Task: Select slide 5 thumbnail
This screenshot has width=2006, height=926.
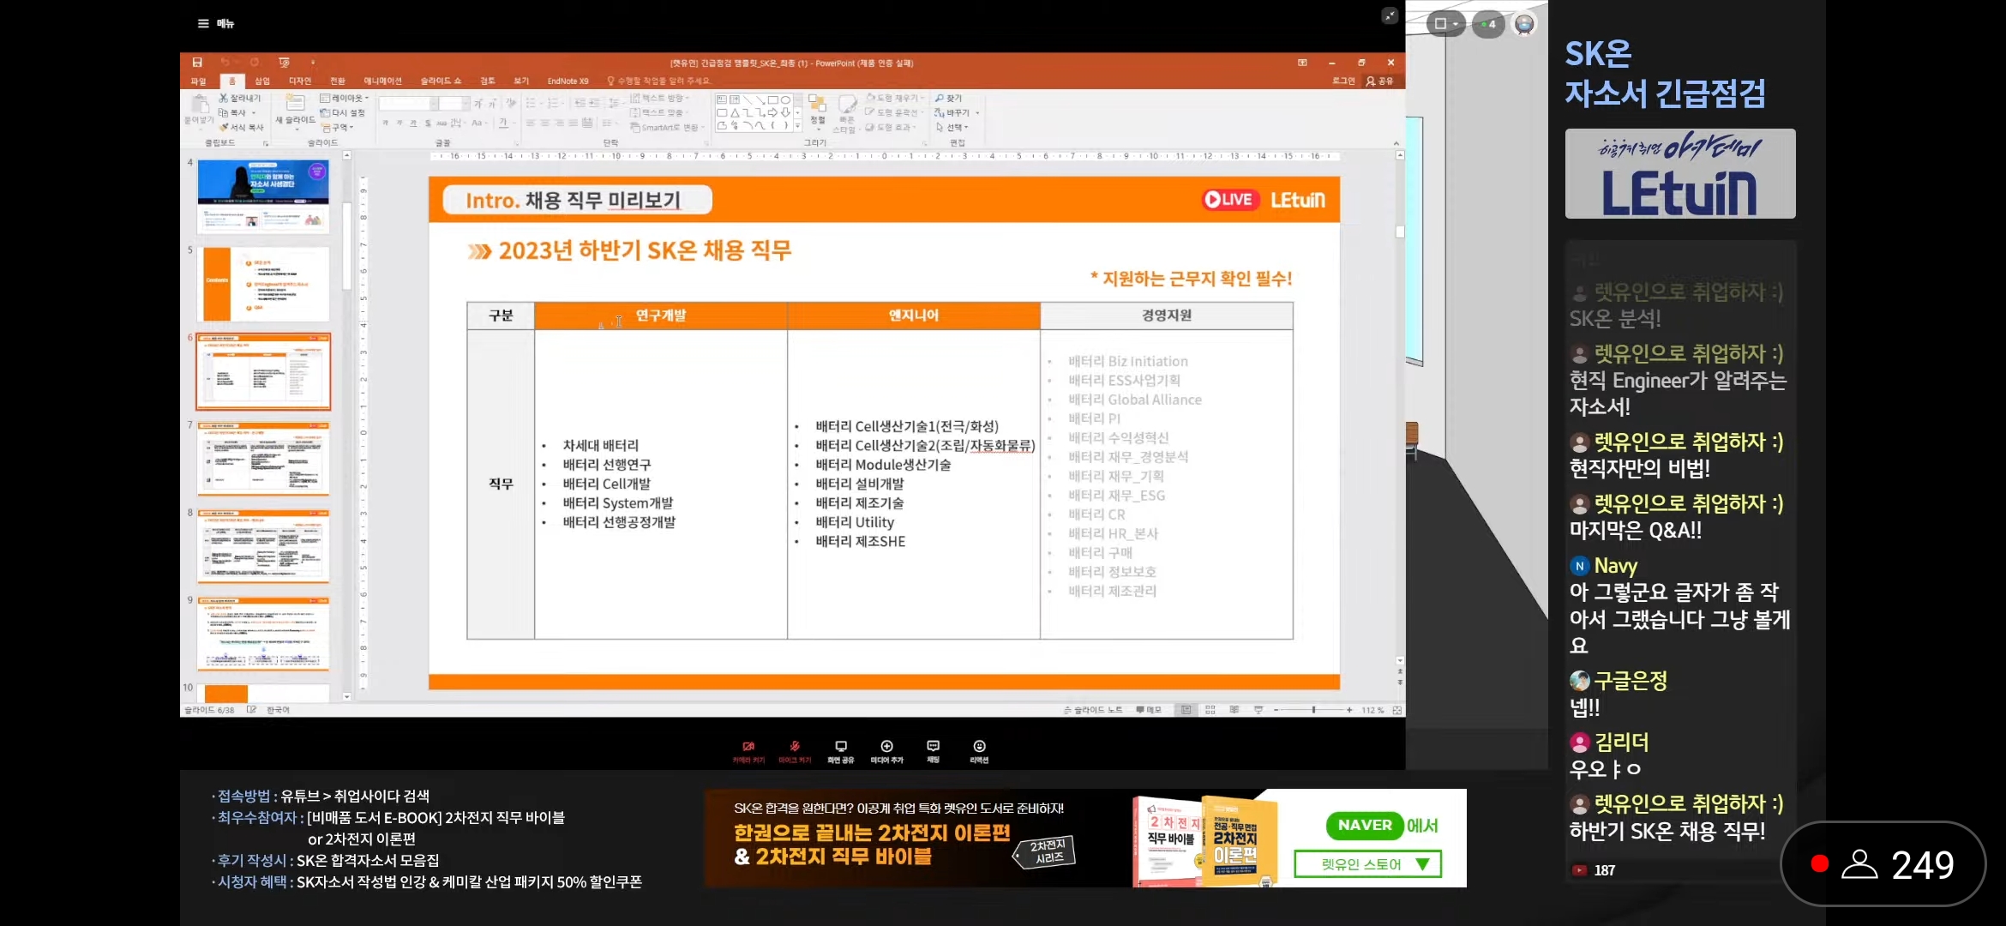Action: (x=263, y=284)
